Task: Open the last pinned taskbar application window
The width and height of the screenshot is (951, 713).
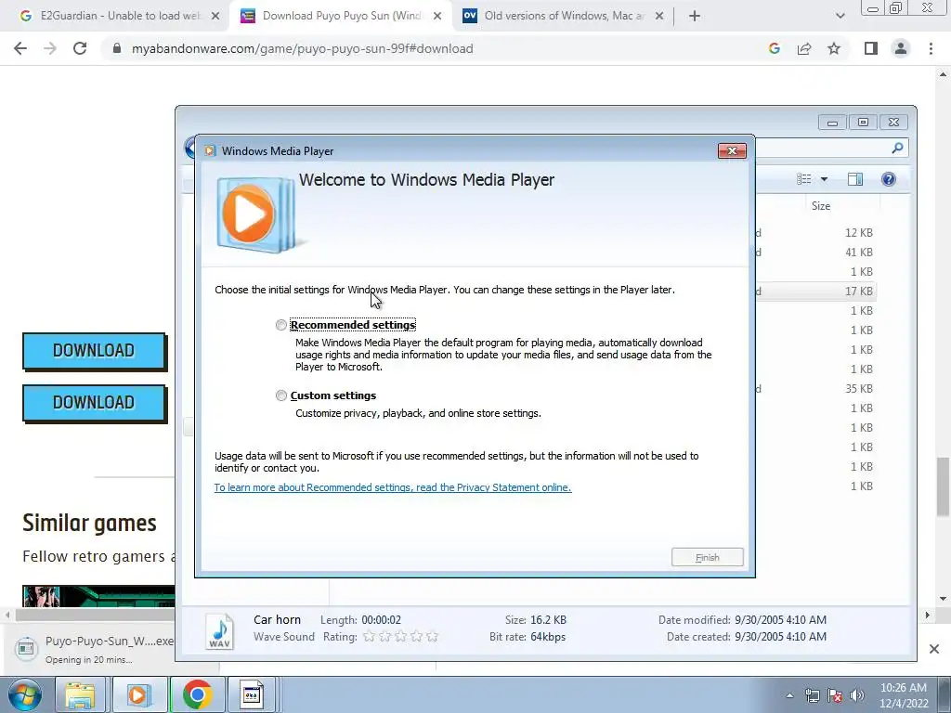Action: click(251, 694)
